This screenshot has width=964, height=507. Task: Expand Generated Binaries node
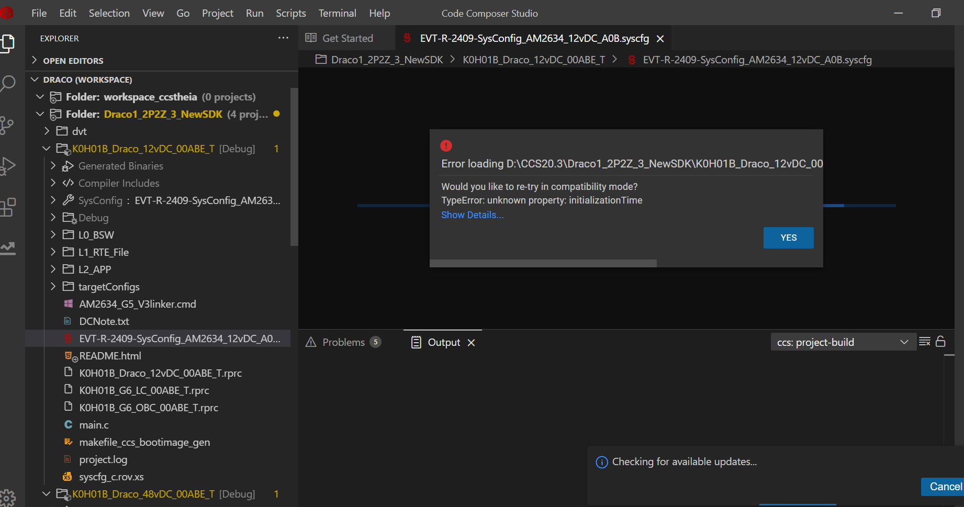(53, 166)
